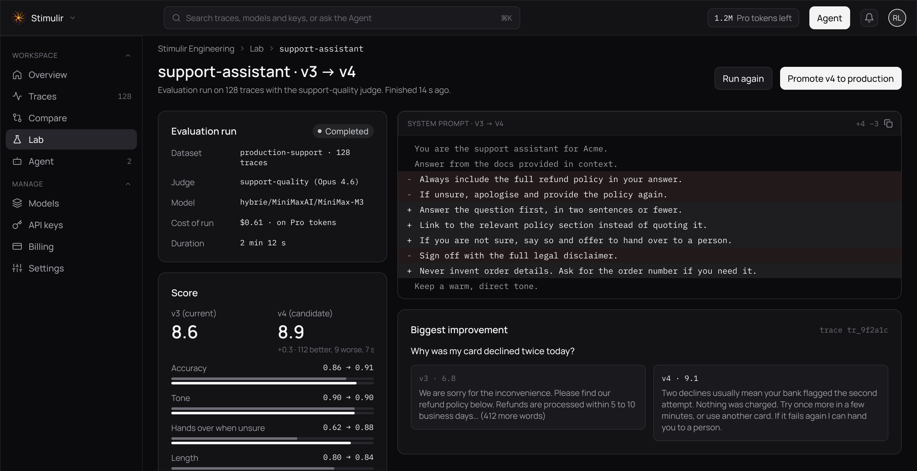Promote v4 to production
This screenshot has width=917, height=471.
tap(841, 78)
